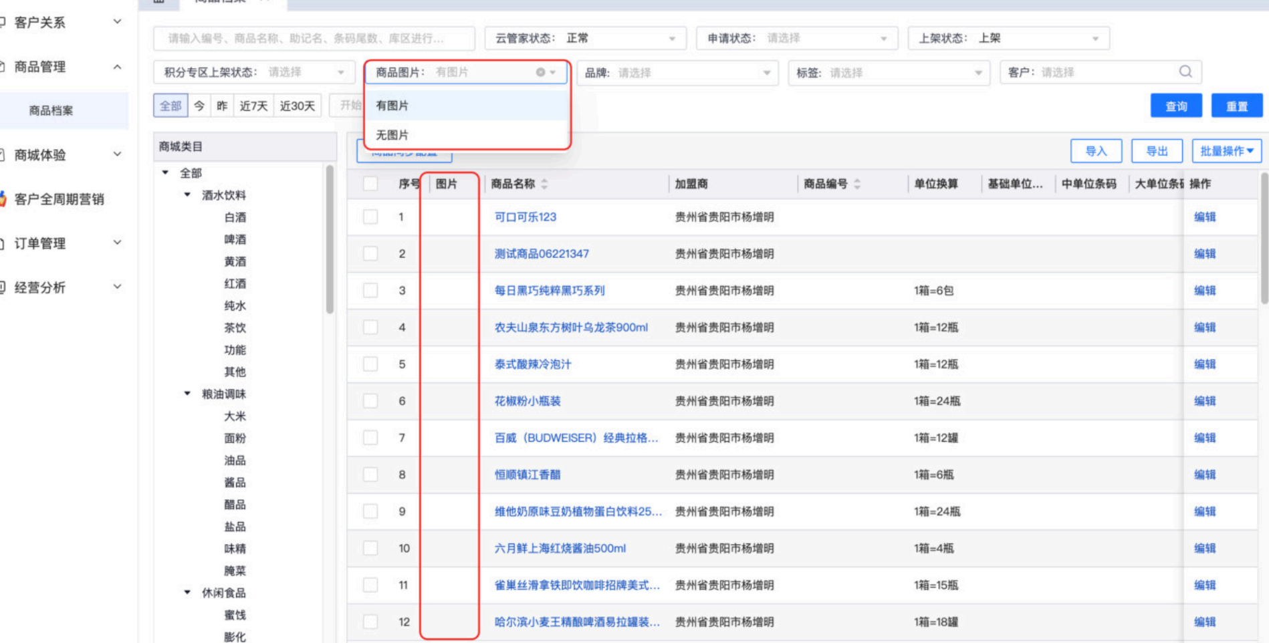Collapse the 酒水饮料 tree node arrow
Screen dimensions: 1269x643
tap(187, 195)
